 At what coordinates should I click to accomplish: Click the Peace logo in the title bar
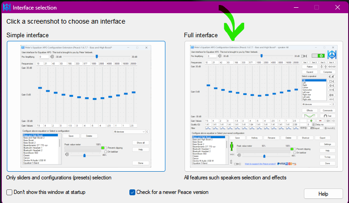[7, 7]
